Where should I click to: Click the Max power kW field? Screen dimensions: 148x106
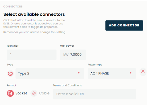pyautogui.click(x=73, y=55)
